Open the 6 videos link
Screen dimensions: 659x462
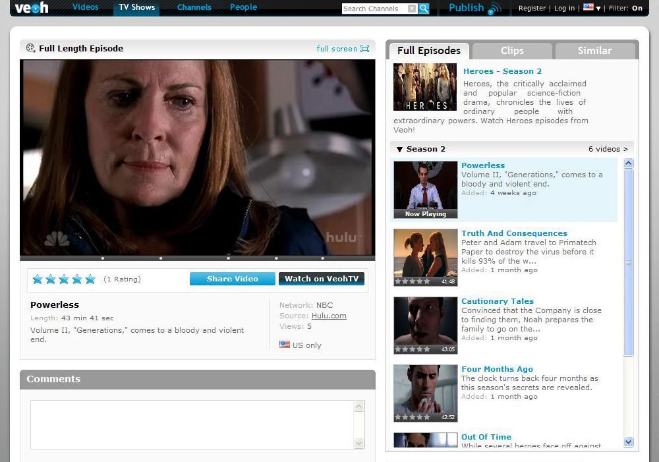(608, 149)
